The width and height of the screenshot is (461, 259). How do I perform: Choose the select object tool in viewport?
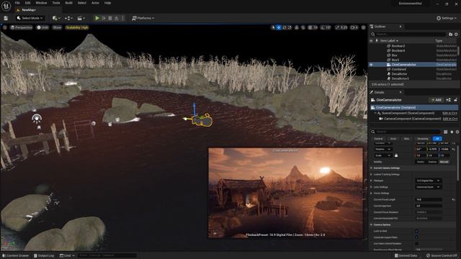click(273, 27)
